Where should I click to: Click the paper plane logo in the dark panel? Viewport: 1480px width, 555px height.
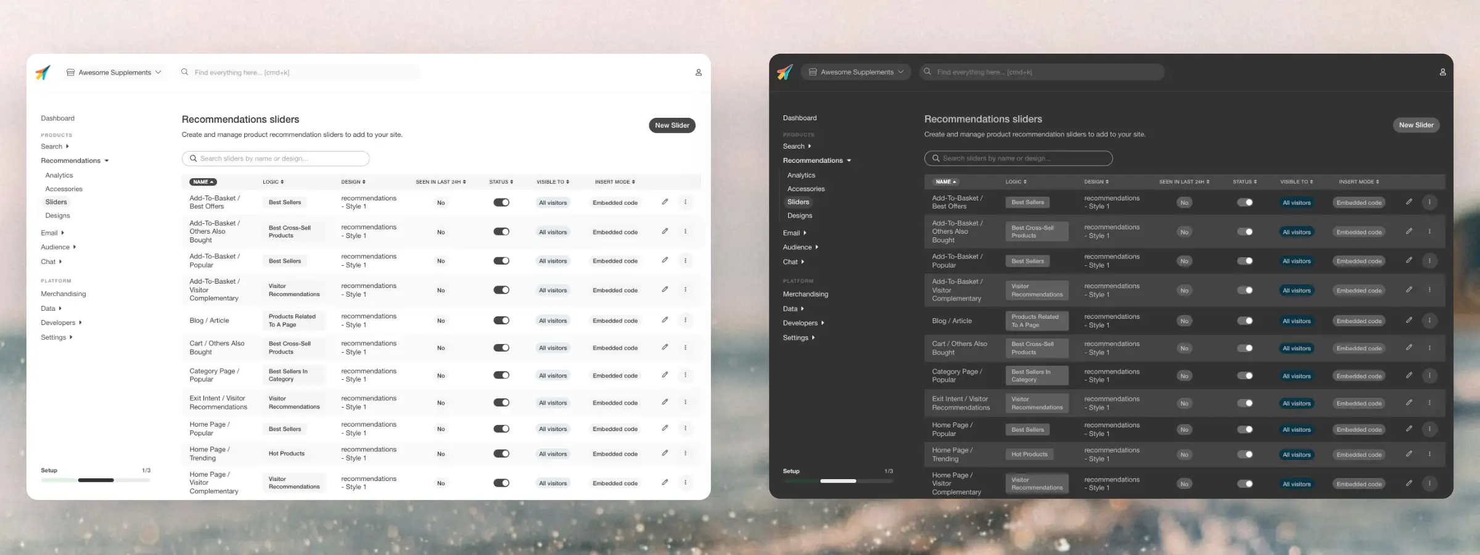[784, 72]
